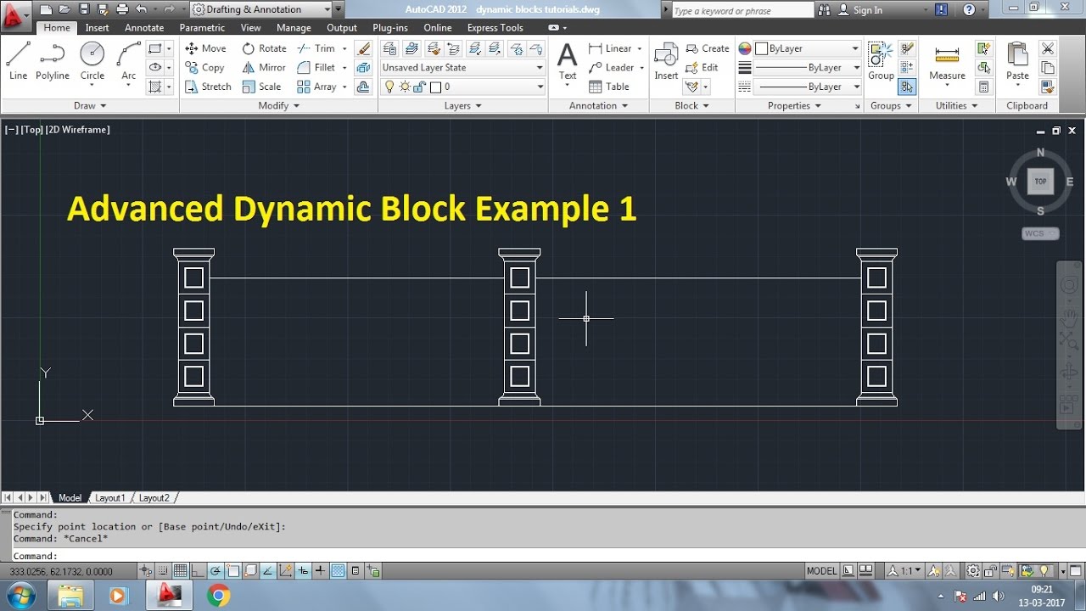Click the Group objects icon
The width and height of the screenshot is (1086, 611).
point(881,61)
